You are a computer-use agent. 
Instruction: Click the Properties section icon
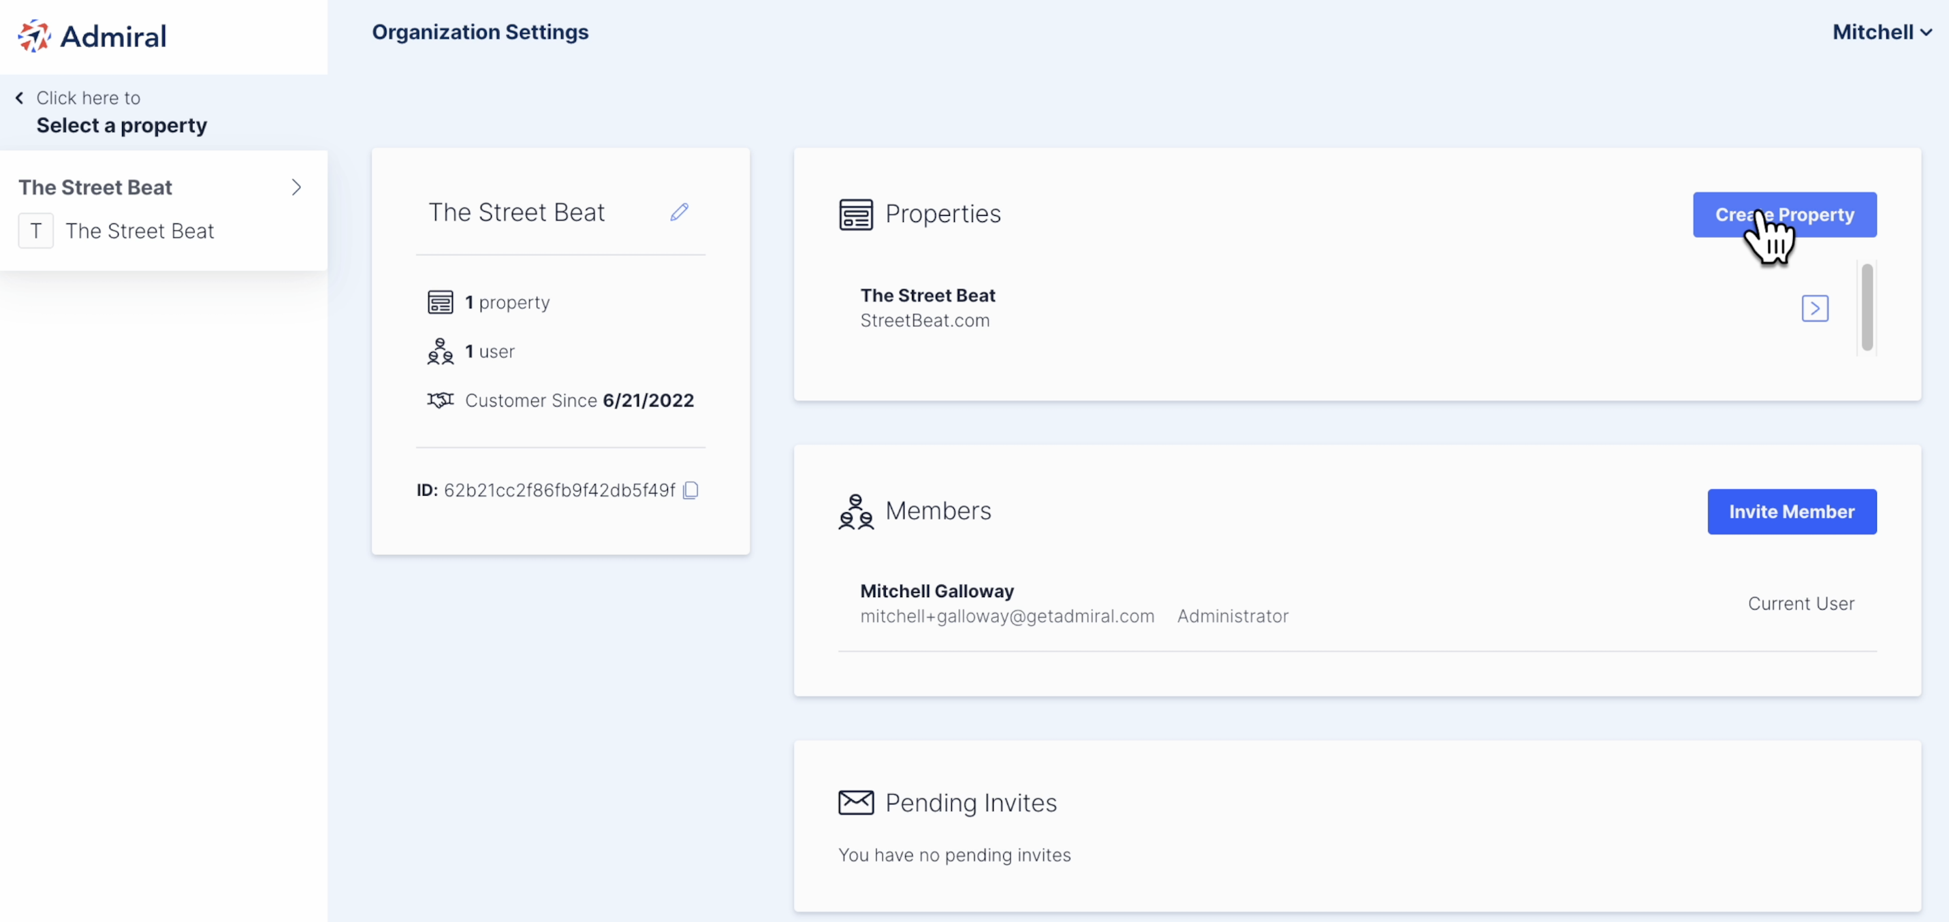[x=856, y=214]
